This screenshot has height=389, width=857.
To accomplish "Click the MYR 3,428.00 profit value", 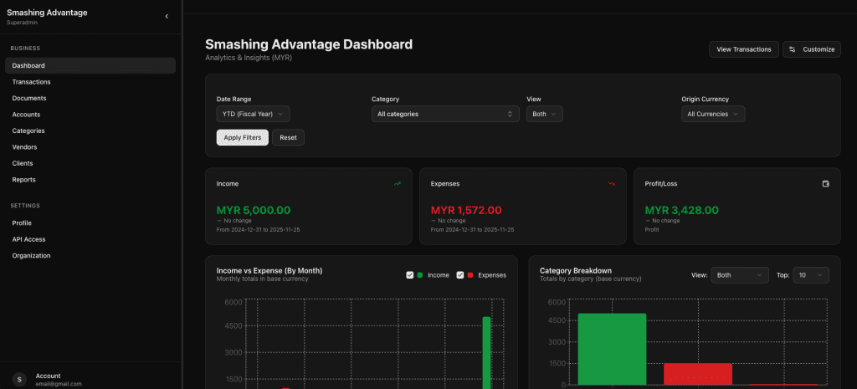I will (x=681, y=210).
